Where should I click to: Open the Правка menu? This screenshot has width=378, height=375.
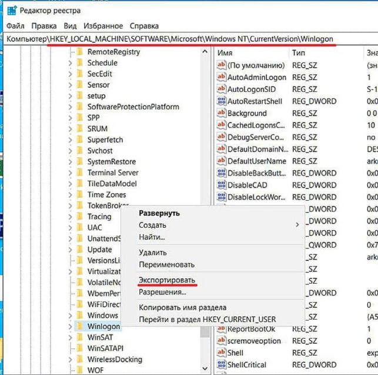tap(44, 26)
